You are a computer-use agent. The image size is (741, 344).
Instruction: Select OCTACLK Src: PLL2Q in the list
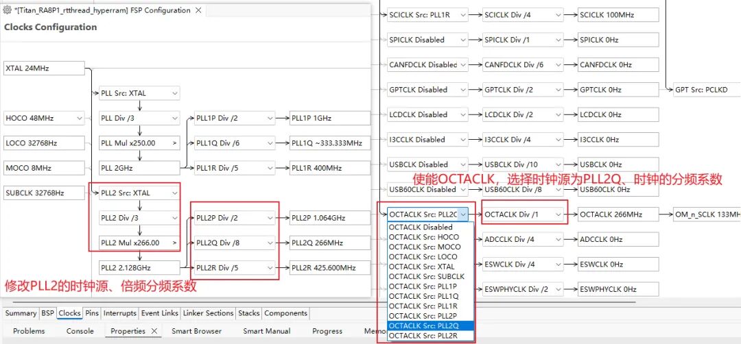click(x=423, y=325)
